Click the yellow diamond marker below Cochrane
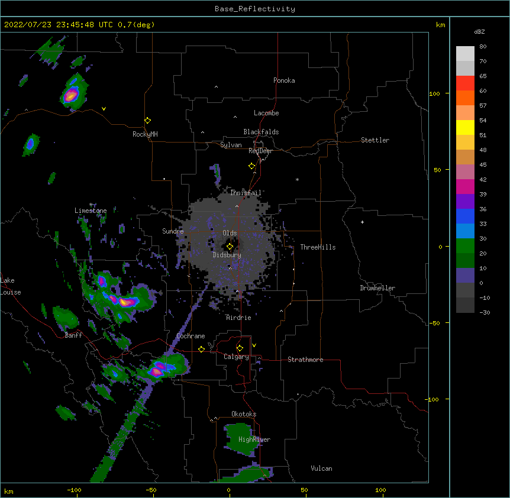This screenshot has width=510, height=498. pyautogui.click(x=201, y=349)
